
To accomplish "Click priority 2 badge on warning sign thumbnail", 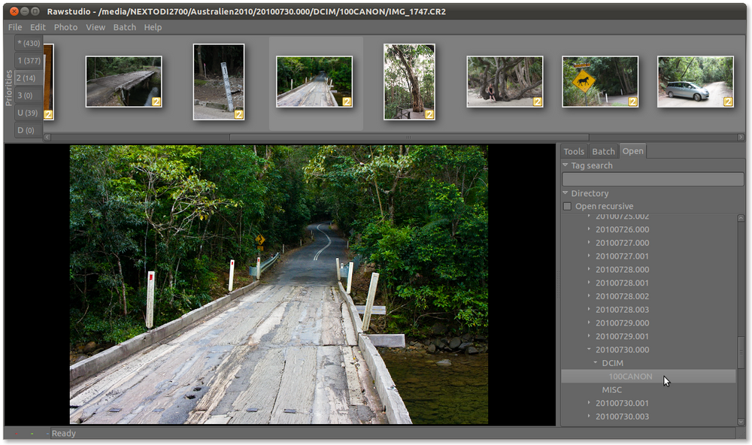I will coord(632,101).
